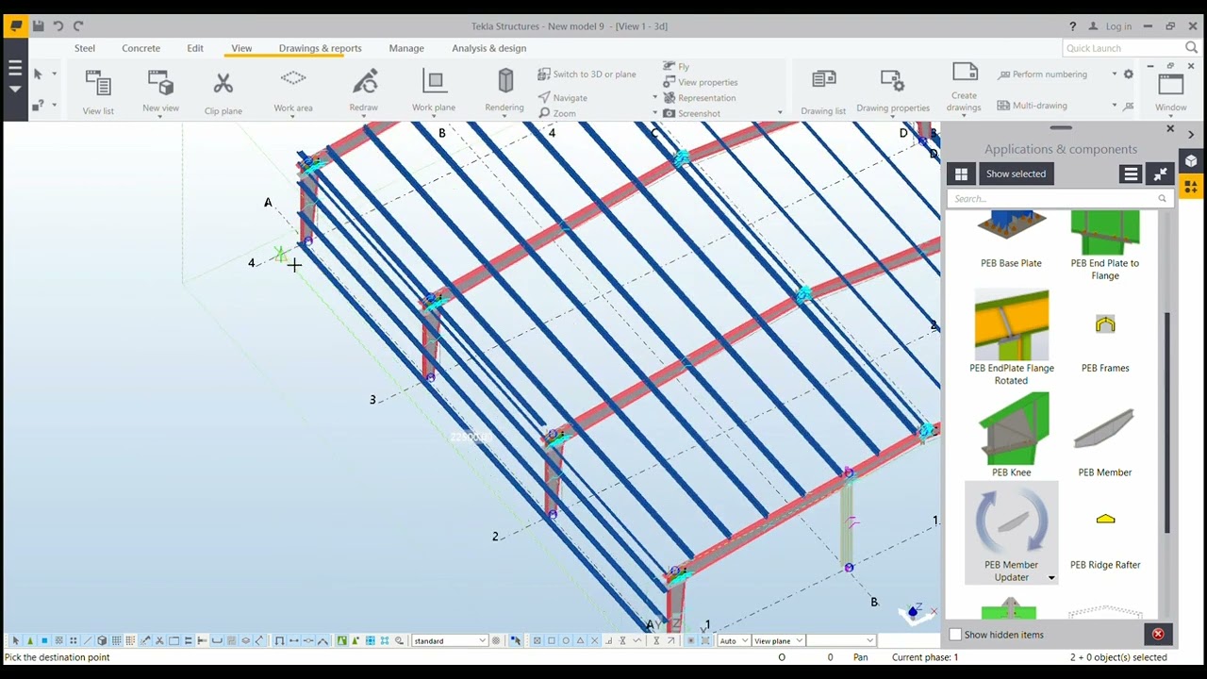Screen dimensions: 1207x679
Task: Toggle snap to midpoints triangle switch
Action: coord(580,641)
